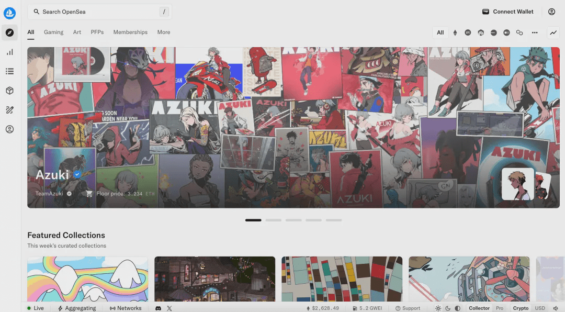Click the Live status indicator

tap(36, 308)
